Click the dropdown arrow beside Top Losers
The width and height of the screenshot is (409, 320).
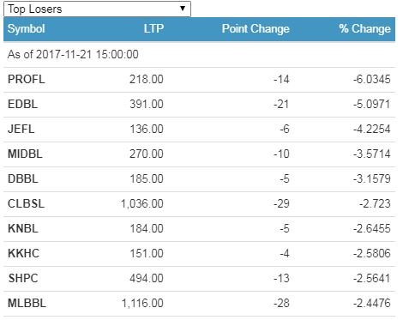tap(183, 9)
